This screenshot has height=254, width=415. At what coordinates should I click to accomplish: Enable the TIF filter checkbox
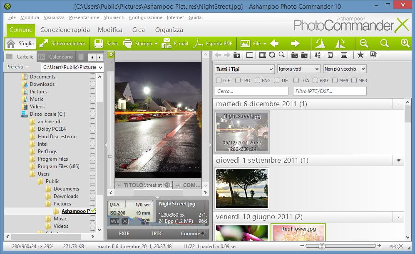click(276, 80)
